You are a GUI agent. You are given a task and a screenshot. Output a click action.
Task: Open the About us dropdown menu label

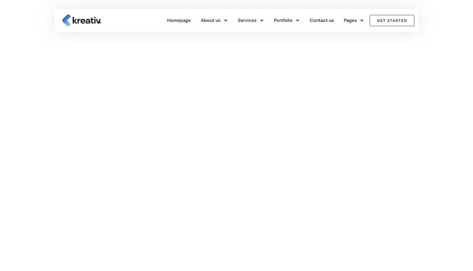coord(210,21)
